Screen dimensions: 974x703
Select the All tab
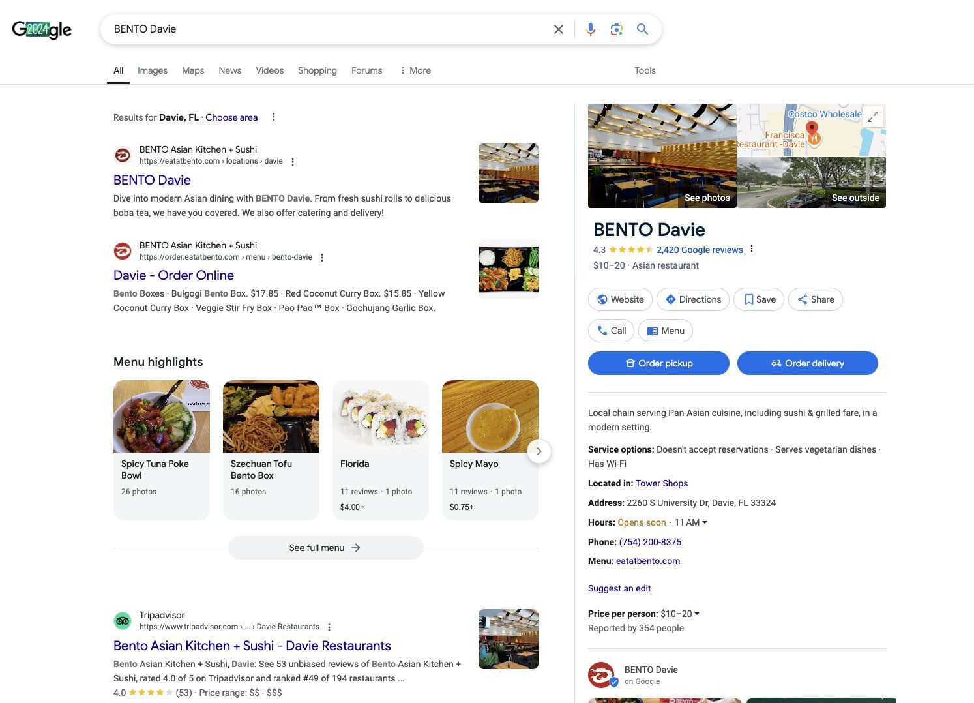pyautogui.click(x=118, y=70)
